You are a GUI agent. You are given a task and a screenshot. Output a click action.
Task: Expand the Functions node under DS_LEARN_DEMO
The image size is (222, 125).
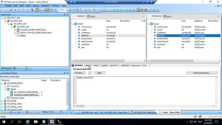tap(5, 86)
